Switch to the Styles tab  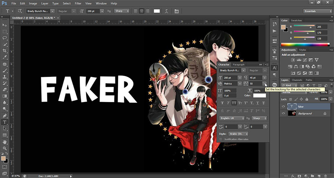[302, 50]
